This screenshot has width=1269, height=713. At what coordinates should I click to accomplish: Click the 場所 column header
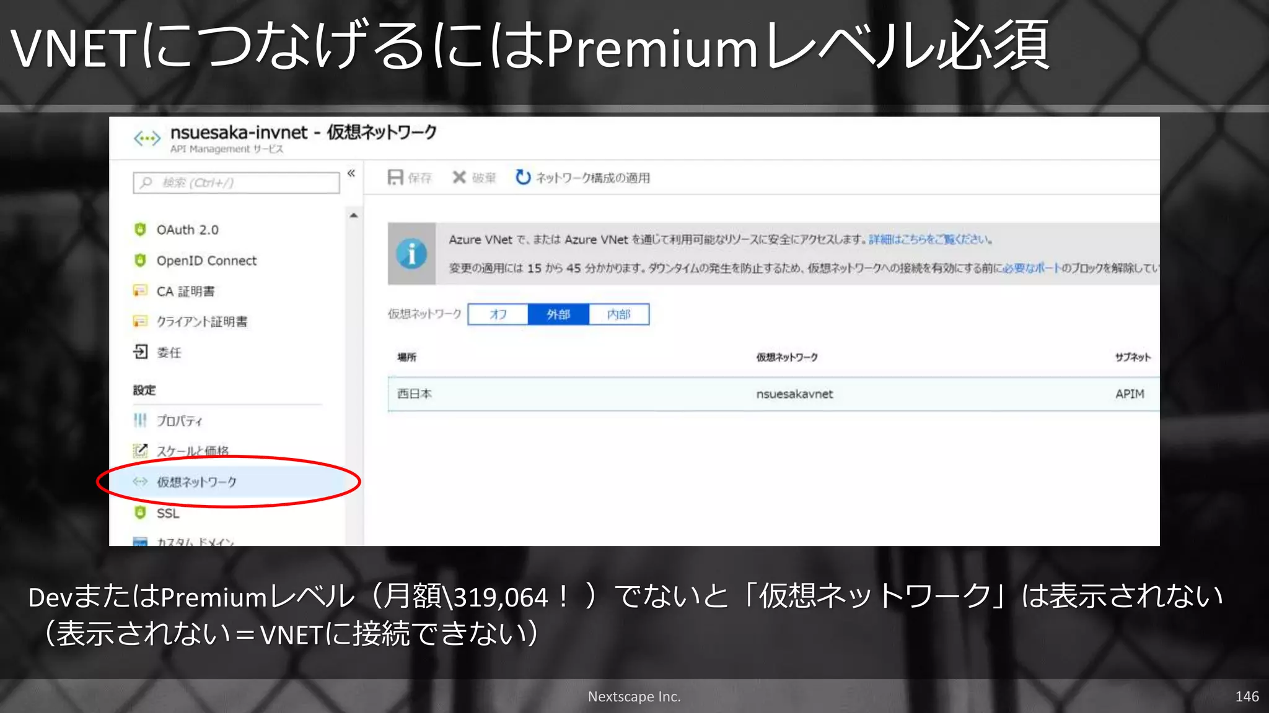(x=406, y=357)
